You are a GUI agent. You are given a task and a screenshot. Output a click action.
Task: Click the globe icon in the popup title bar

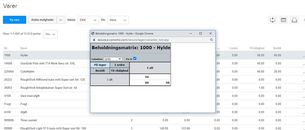click(x=93, y=33)
